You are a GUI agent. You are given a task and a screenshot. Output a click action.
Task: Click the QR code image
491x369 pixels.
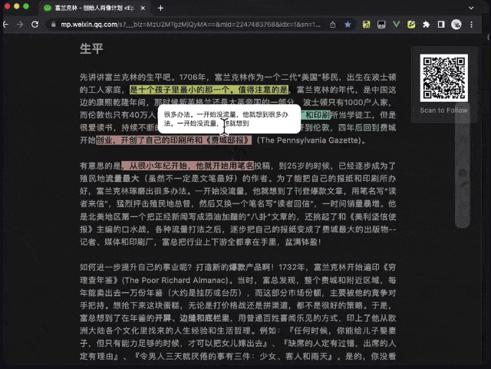click(x=443, y=78)
